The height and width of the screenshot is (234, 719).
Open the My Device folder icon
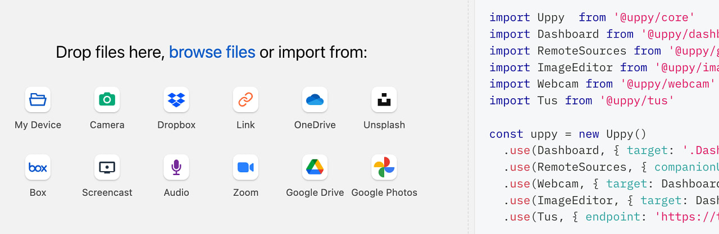[38, 100]
